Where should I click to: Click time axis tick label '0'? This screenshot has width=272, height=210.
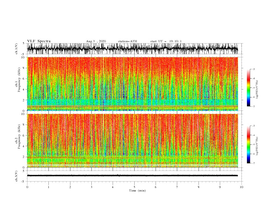pos(27,187)
